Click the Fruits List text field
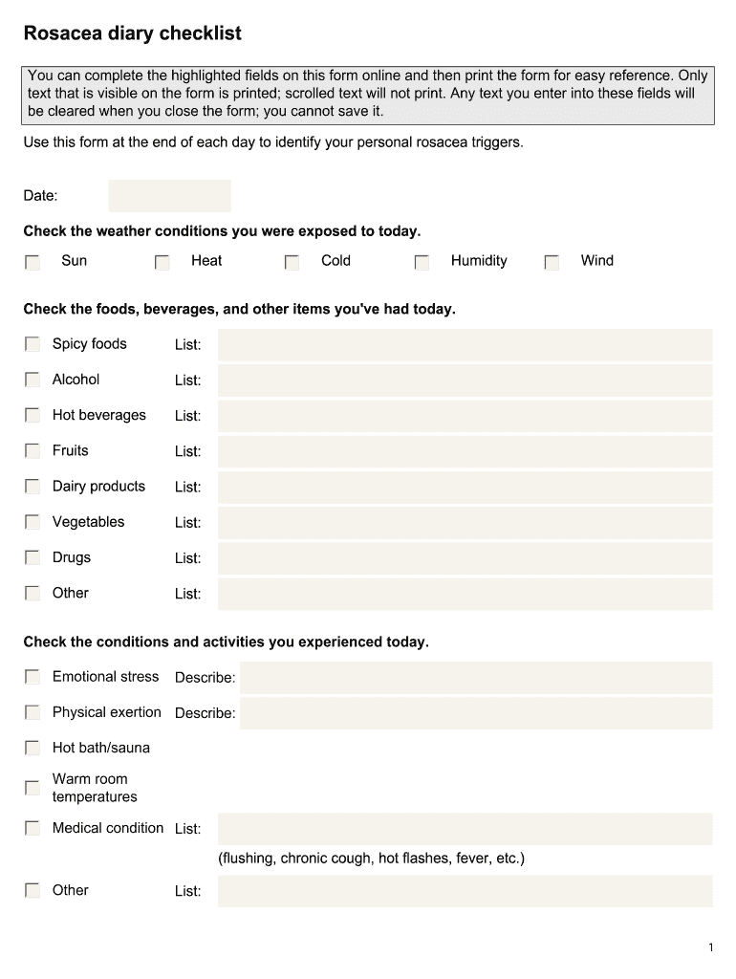736x979 pixels. click(x=465, y=451)
